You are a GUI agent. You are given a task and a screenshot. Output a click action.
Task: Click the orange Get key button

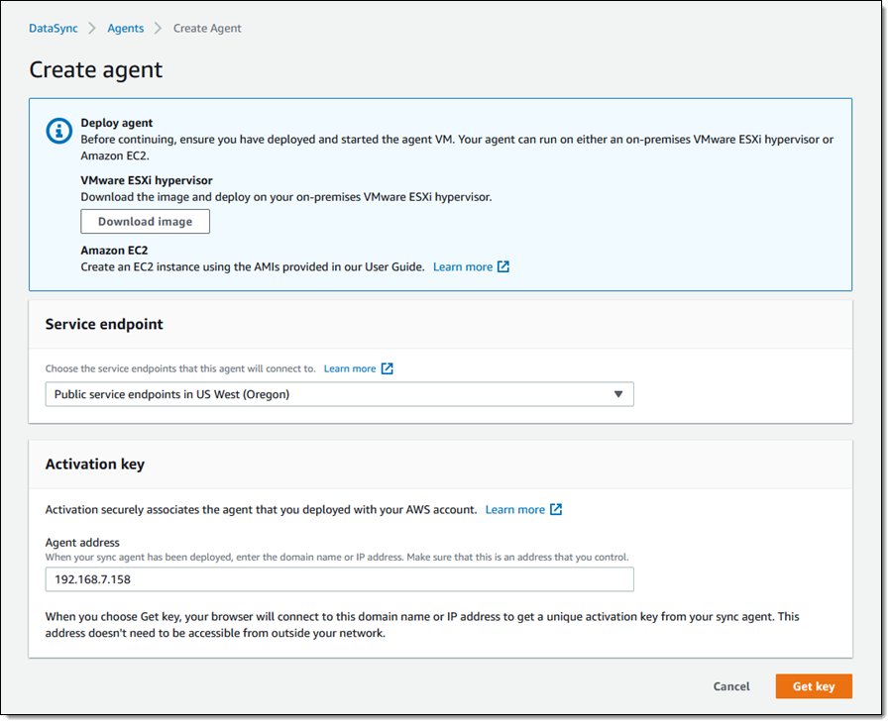point(813,686)
